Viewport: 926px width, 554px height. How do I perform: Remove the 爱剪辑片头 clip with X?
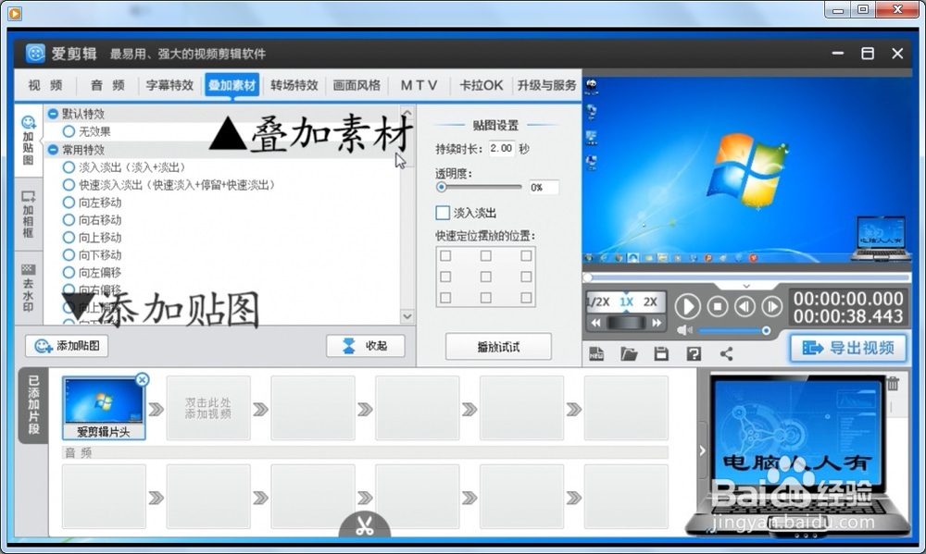point(142,380)
